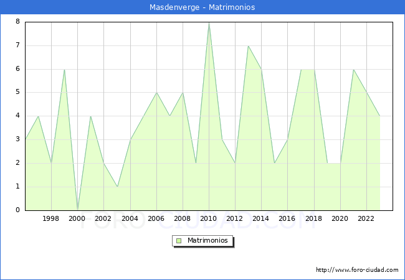Click the Matrimonios legend green color swatch
Viewport: 405px width, 280px height.
click(179, 240)
